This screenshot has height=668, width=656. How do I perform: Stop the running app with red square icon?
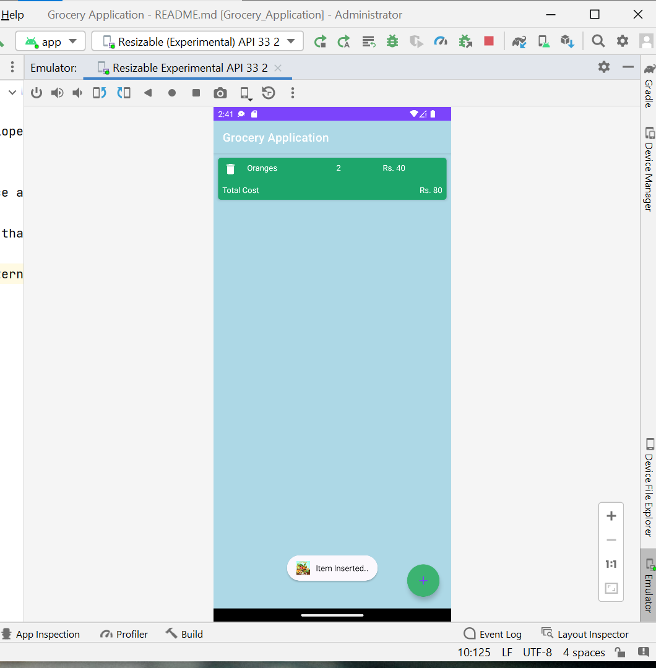(490, 41)
